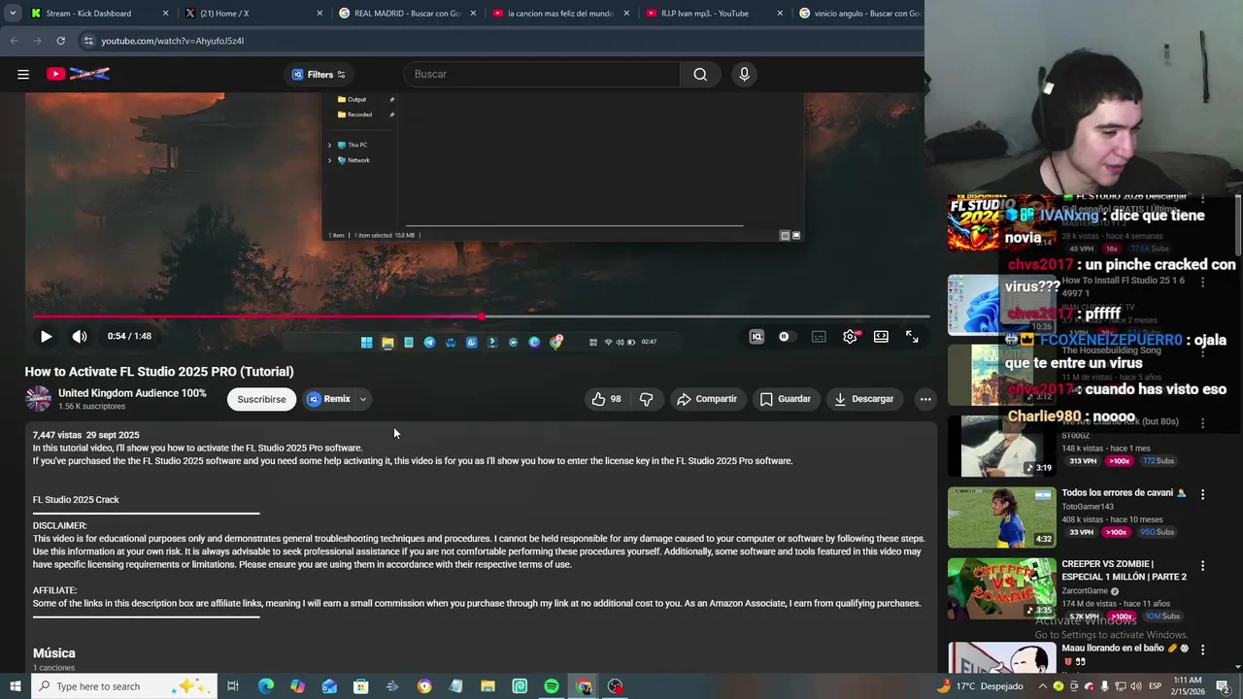1243x699 pixels.
Task: Open the United Kingdom Audience 100% channel name
Action: (x=132, y=393)
